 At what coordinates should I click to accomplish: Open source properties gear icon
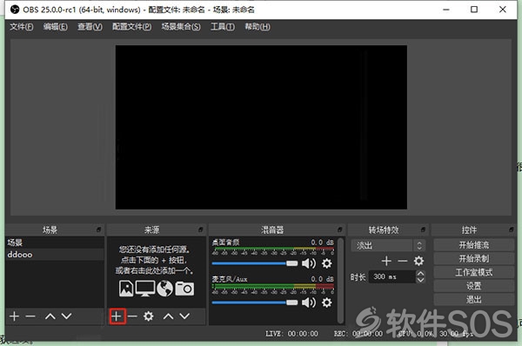[x=149, y=316]
